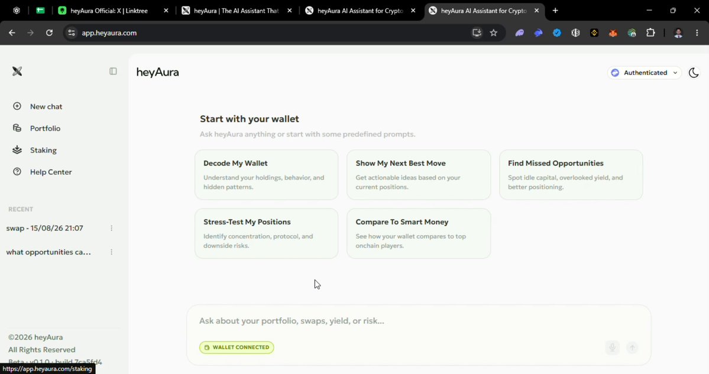This screenshot has width=709, height=374.
Task: Select the Compare To Smart Money prompt
Action: coord(419,233)
